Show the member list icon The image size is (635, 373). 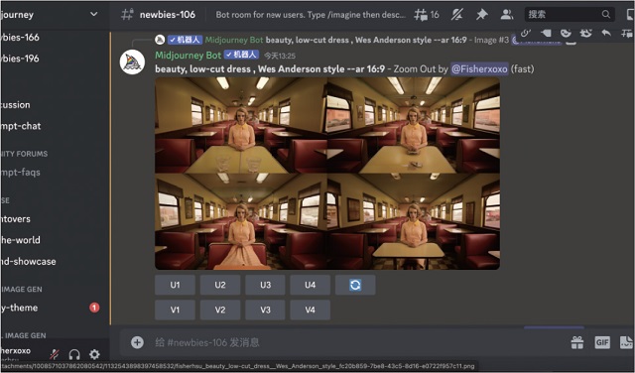click(506, 15)
